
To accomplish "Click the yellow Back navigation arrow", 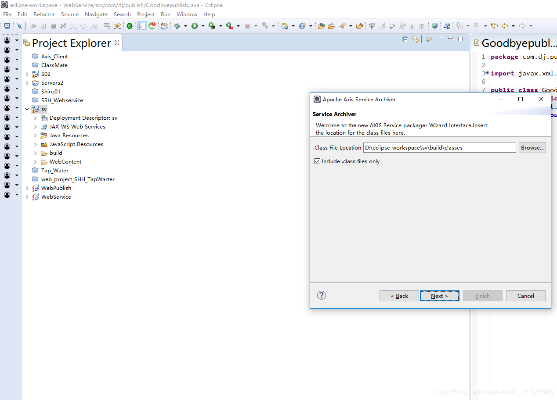I will 504,26.
